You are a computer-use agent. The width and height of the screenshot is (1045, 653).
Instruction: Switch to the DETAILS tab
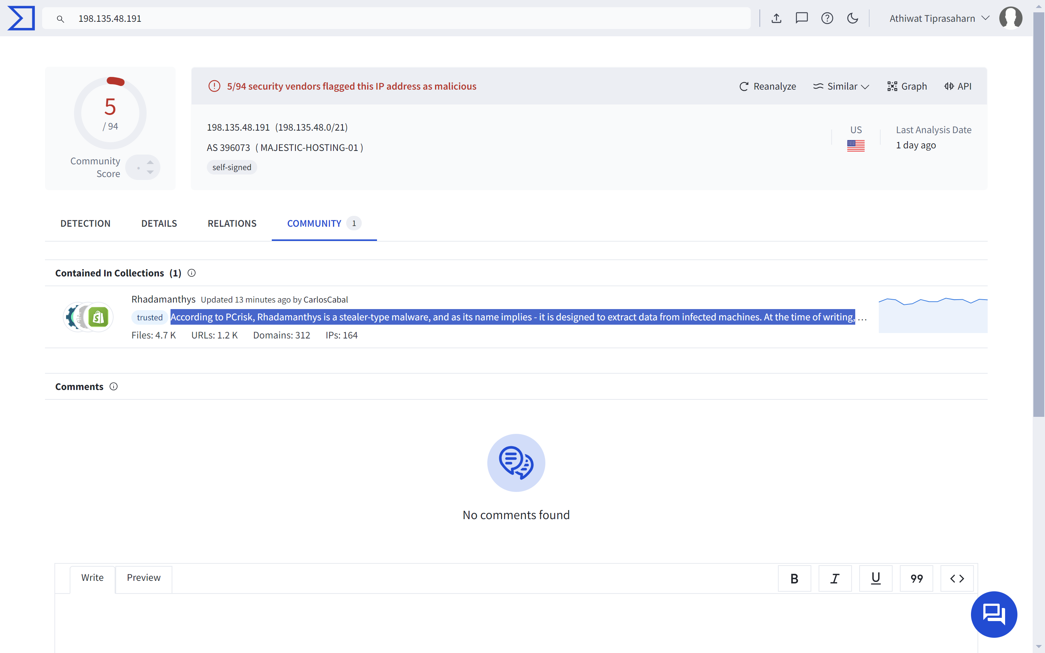[159, 223]
